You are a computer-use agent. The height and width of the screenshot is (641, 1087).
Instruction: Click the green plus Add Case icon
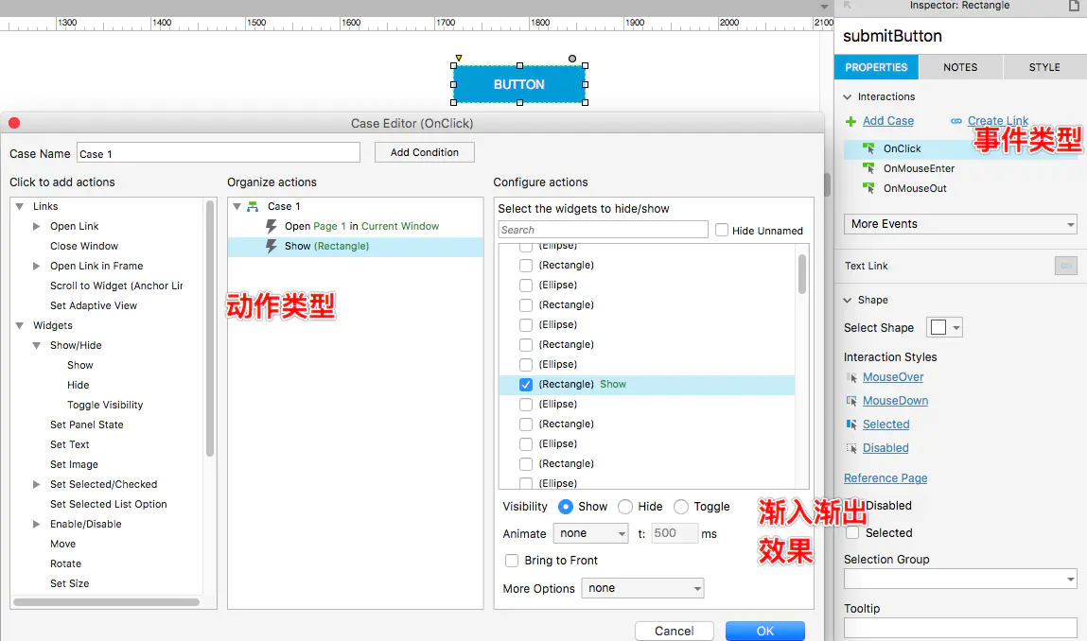[850, 121]
